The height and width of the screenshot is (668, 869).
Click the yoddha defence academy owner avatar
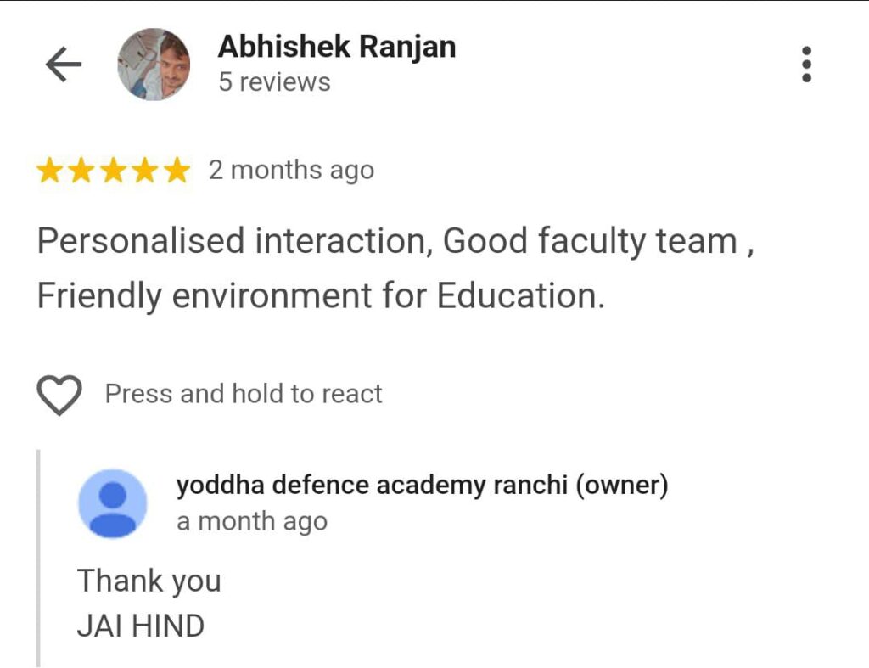pyautogui.click(x=112, y=503)
